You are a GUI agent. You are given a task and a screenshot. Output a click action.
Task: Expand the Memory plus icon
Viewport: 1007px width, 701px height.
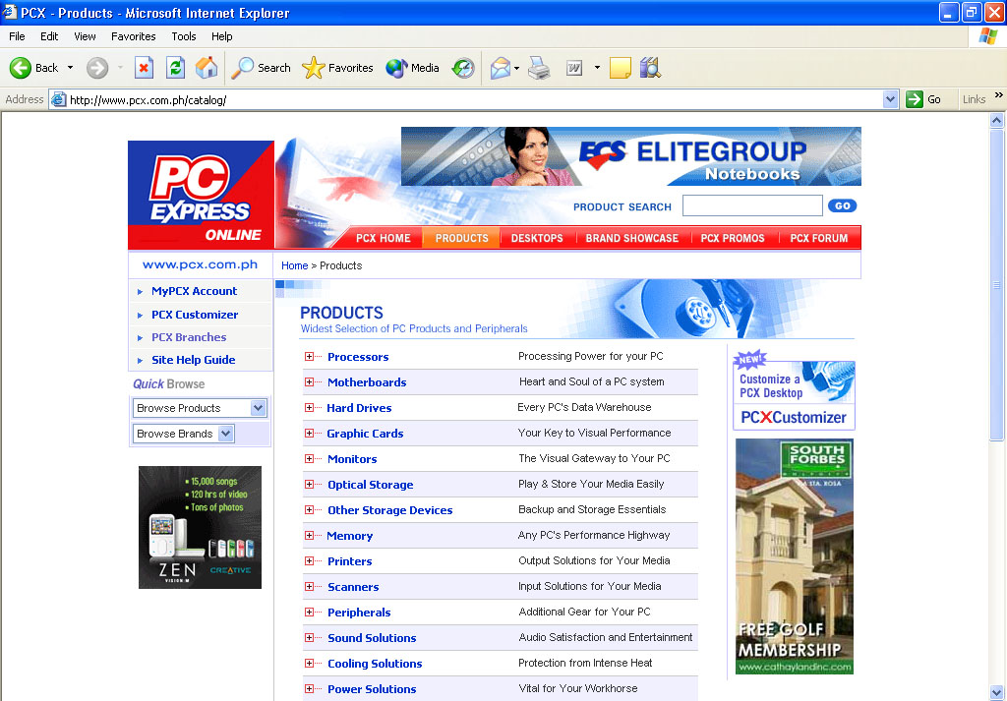(310, 536)
